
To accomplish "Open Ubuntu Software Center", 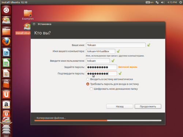I will (6, 84).
